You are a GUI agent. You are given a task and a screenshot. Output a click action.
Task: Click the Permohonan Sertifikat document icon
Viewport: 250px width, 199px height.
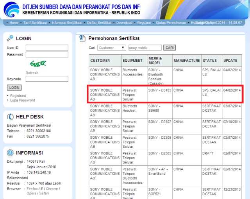[x=82, y=38]
